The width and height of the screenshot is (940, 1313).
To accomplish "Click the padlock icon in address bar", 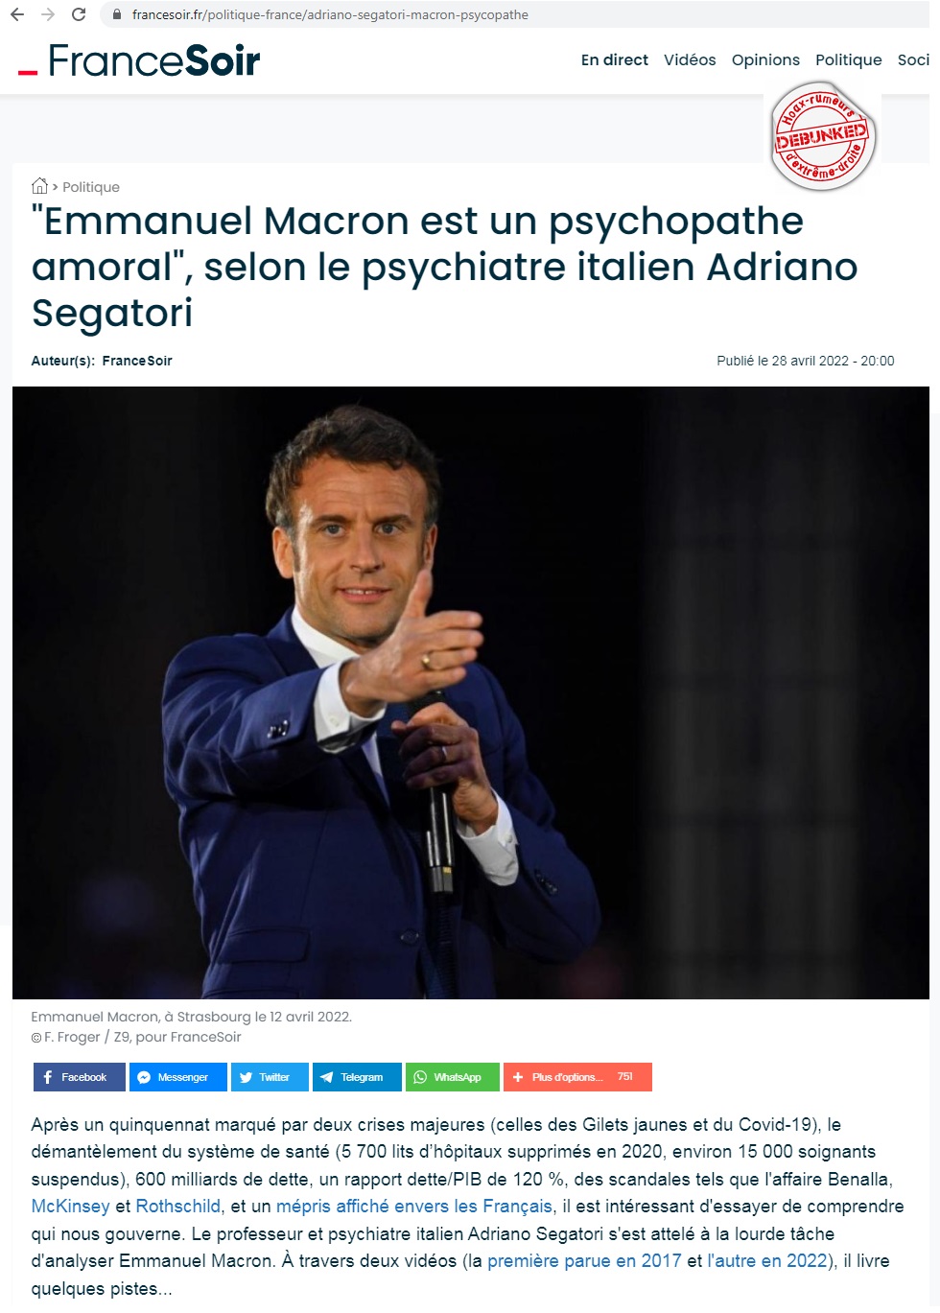I will (117, 14).
